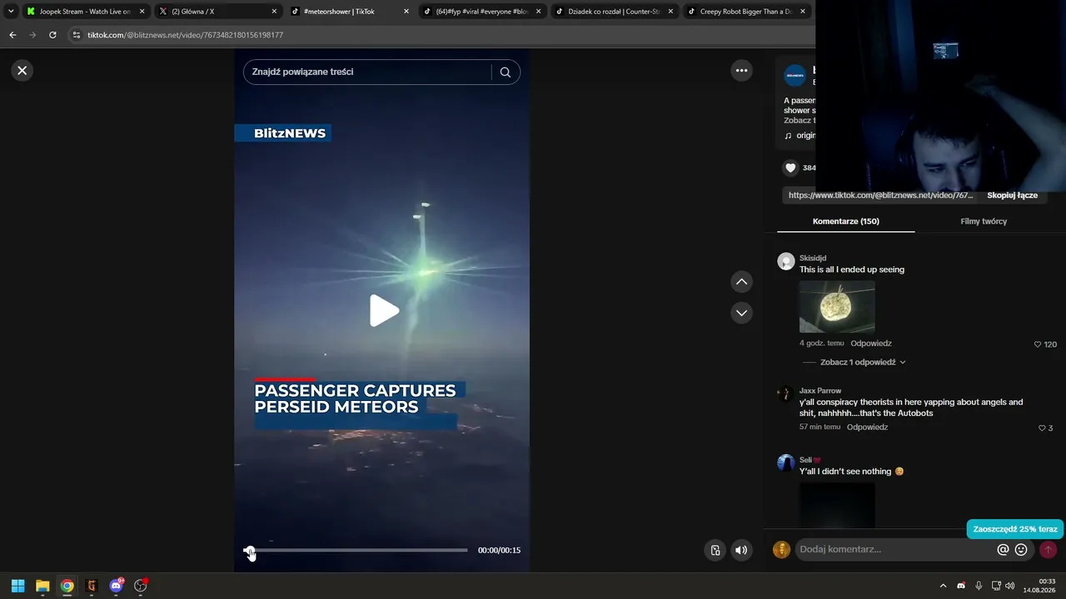Click the Chrome icon on the taskbar

[67, 586]
